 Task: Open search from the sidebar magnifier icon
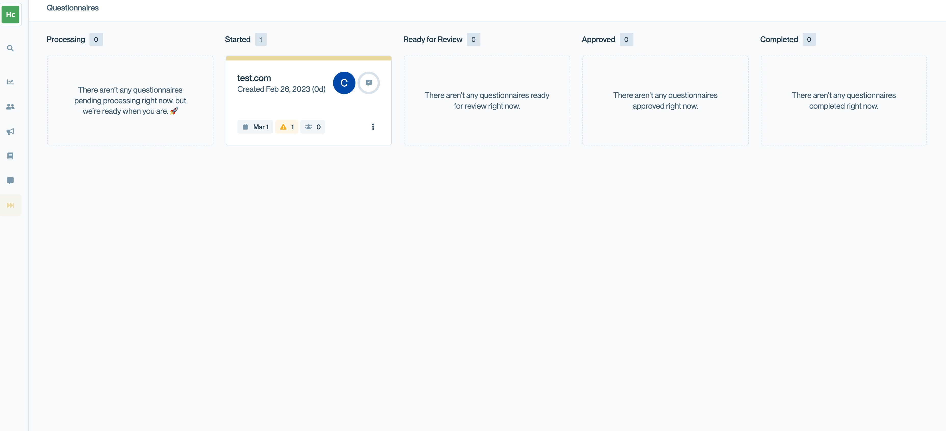pyautogui.click(x=10, y=48)
